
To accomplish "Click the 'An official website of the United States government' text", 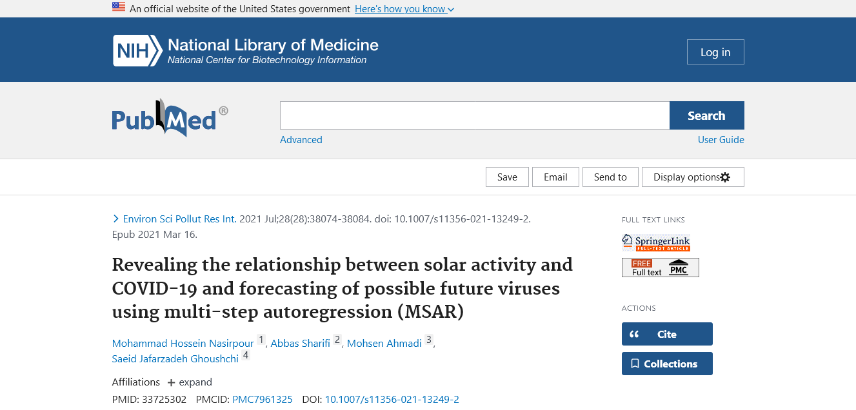I will pyautogui.click(x=240, y=9).
